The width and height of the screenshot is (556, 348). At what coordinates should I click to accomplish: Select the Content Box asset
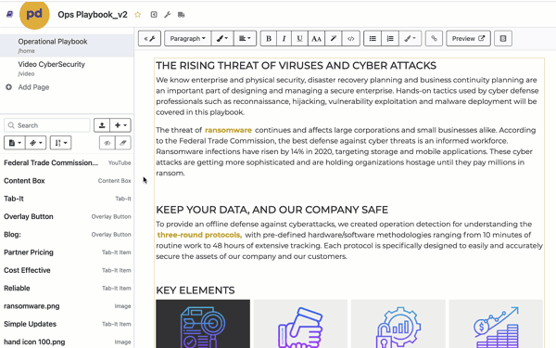click(67, 181)
